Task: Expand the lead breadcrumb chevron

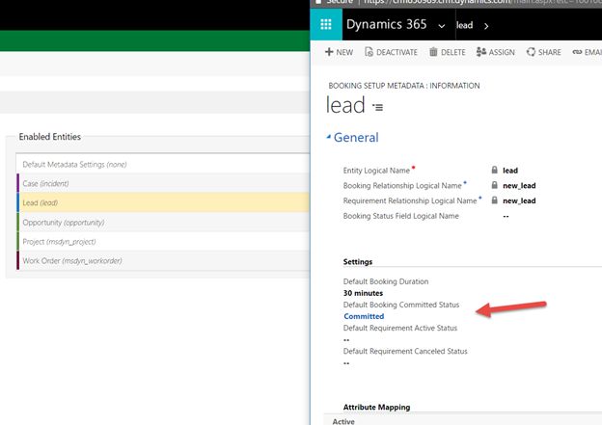Action: pos(485,25)
